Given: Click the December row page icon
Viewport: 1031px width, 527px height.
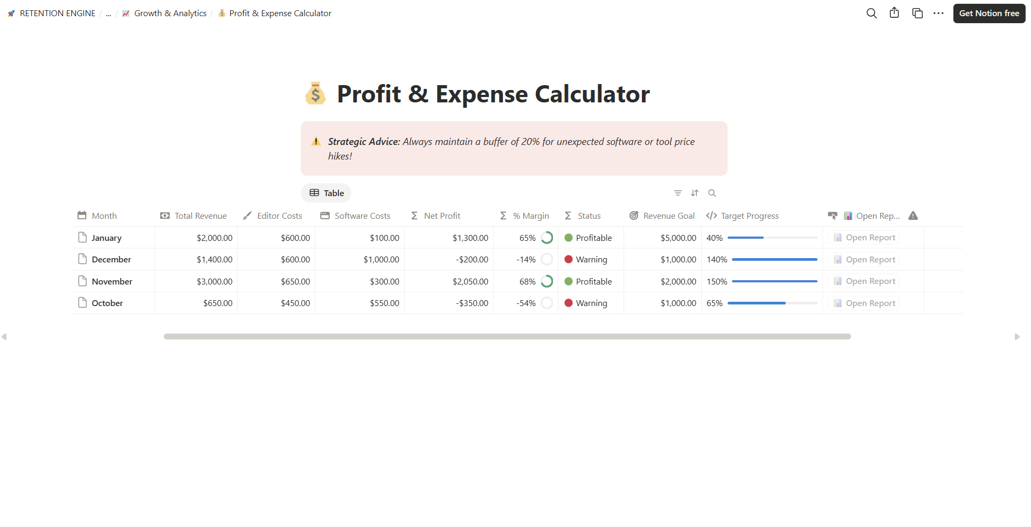Looking at the screenshot, I should coord(82,259).
